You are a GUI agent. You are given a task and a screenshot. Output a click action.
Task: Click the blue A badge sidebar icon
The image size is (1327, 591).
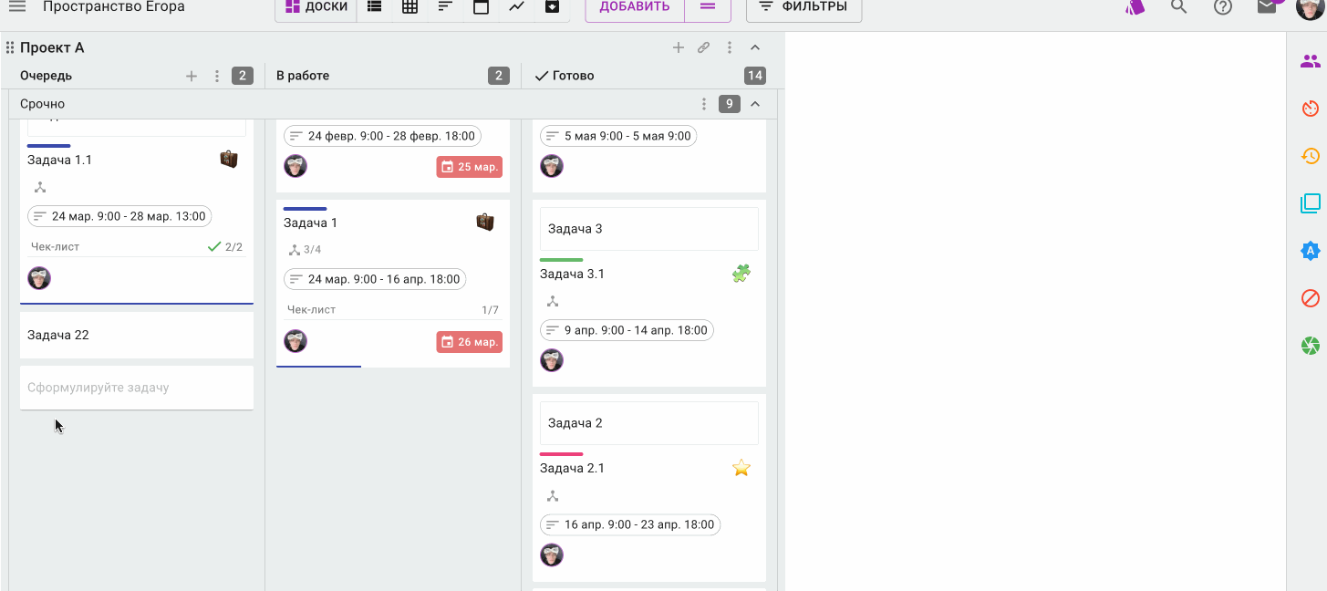coord(1311,251)
